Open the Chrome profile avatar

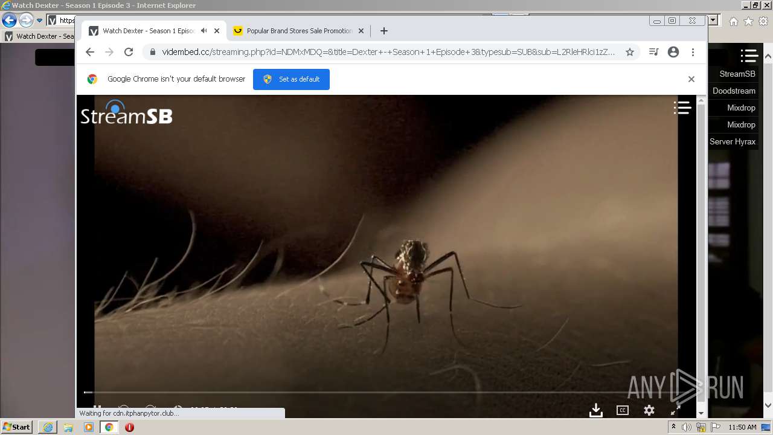pyautogui.click(x=673, y=52)
